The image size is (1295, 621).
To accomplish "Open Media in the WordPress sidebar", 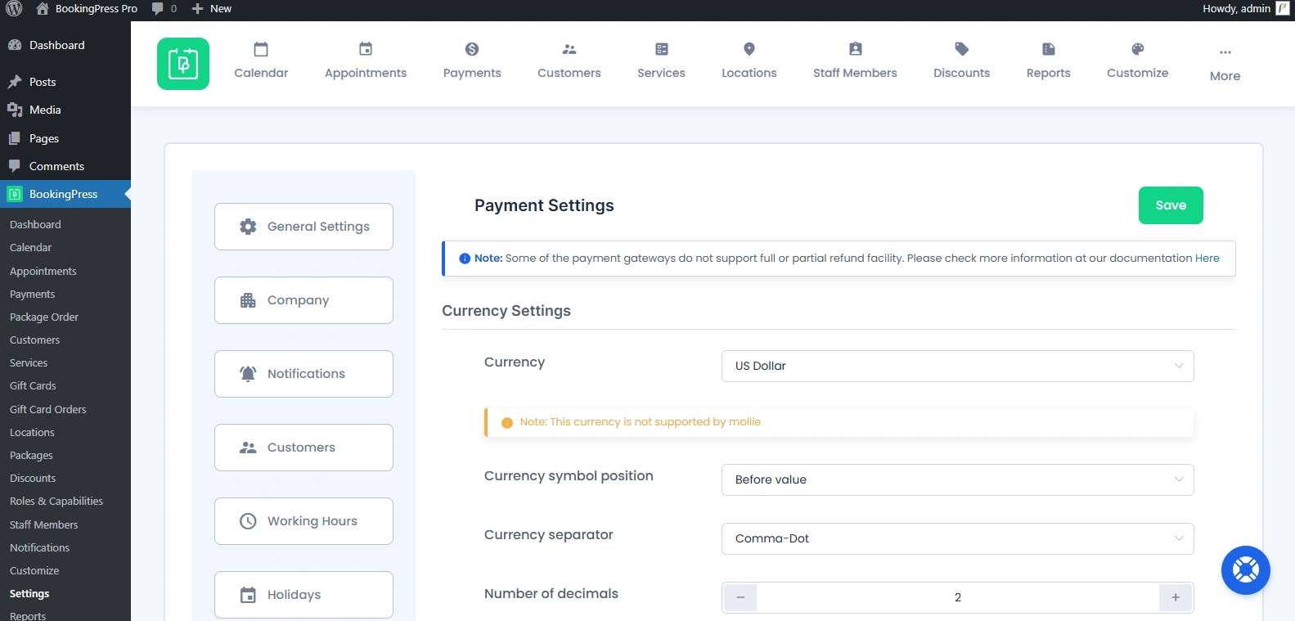I will click(x=65, y=110).
